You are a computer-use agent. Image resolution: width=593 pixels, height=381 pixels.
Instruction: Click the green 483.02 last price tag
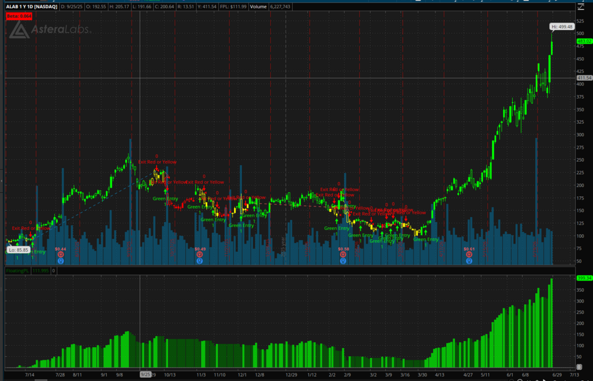pos(584,41)
